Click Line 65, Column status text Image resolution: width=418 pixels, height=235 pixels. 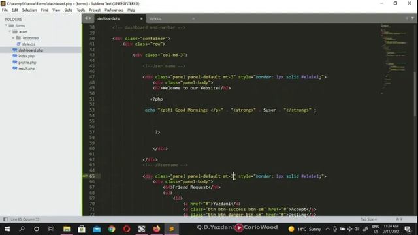click(x=25, y=219)
